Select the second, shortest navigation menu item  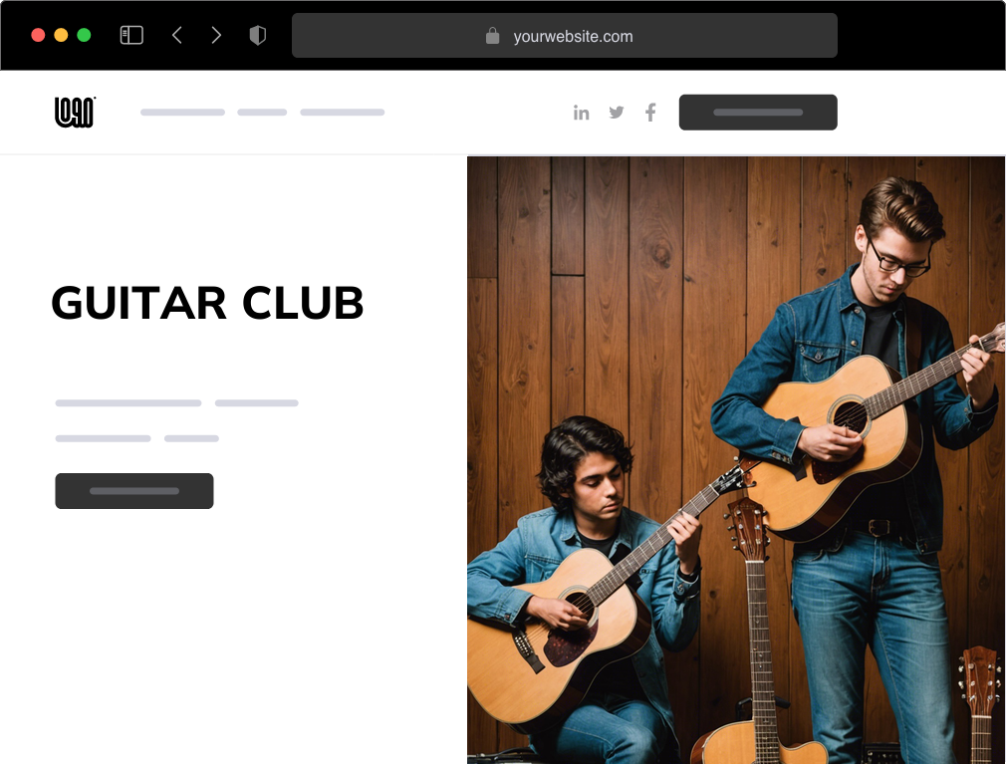pos(262,113)
